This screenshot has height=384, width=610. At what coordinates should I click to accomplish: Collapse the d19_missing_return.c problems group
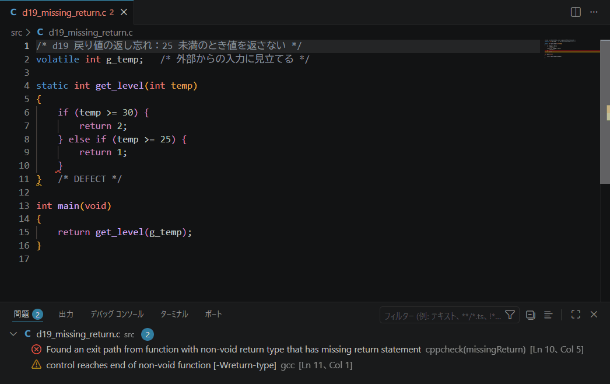pos(13,334)
